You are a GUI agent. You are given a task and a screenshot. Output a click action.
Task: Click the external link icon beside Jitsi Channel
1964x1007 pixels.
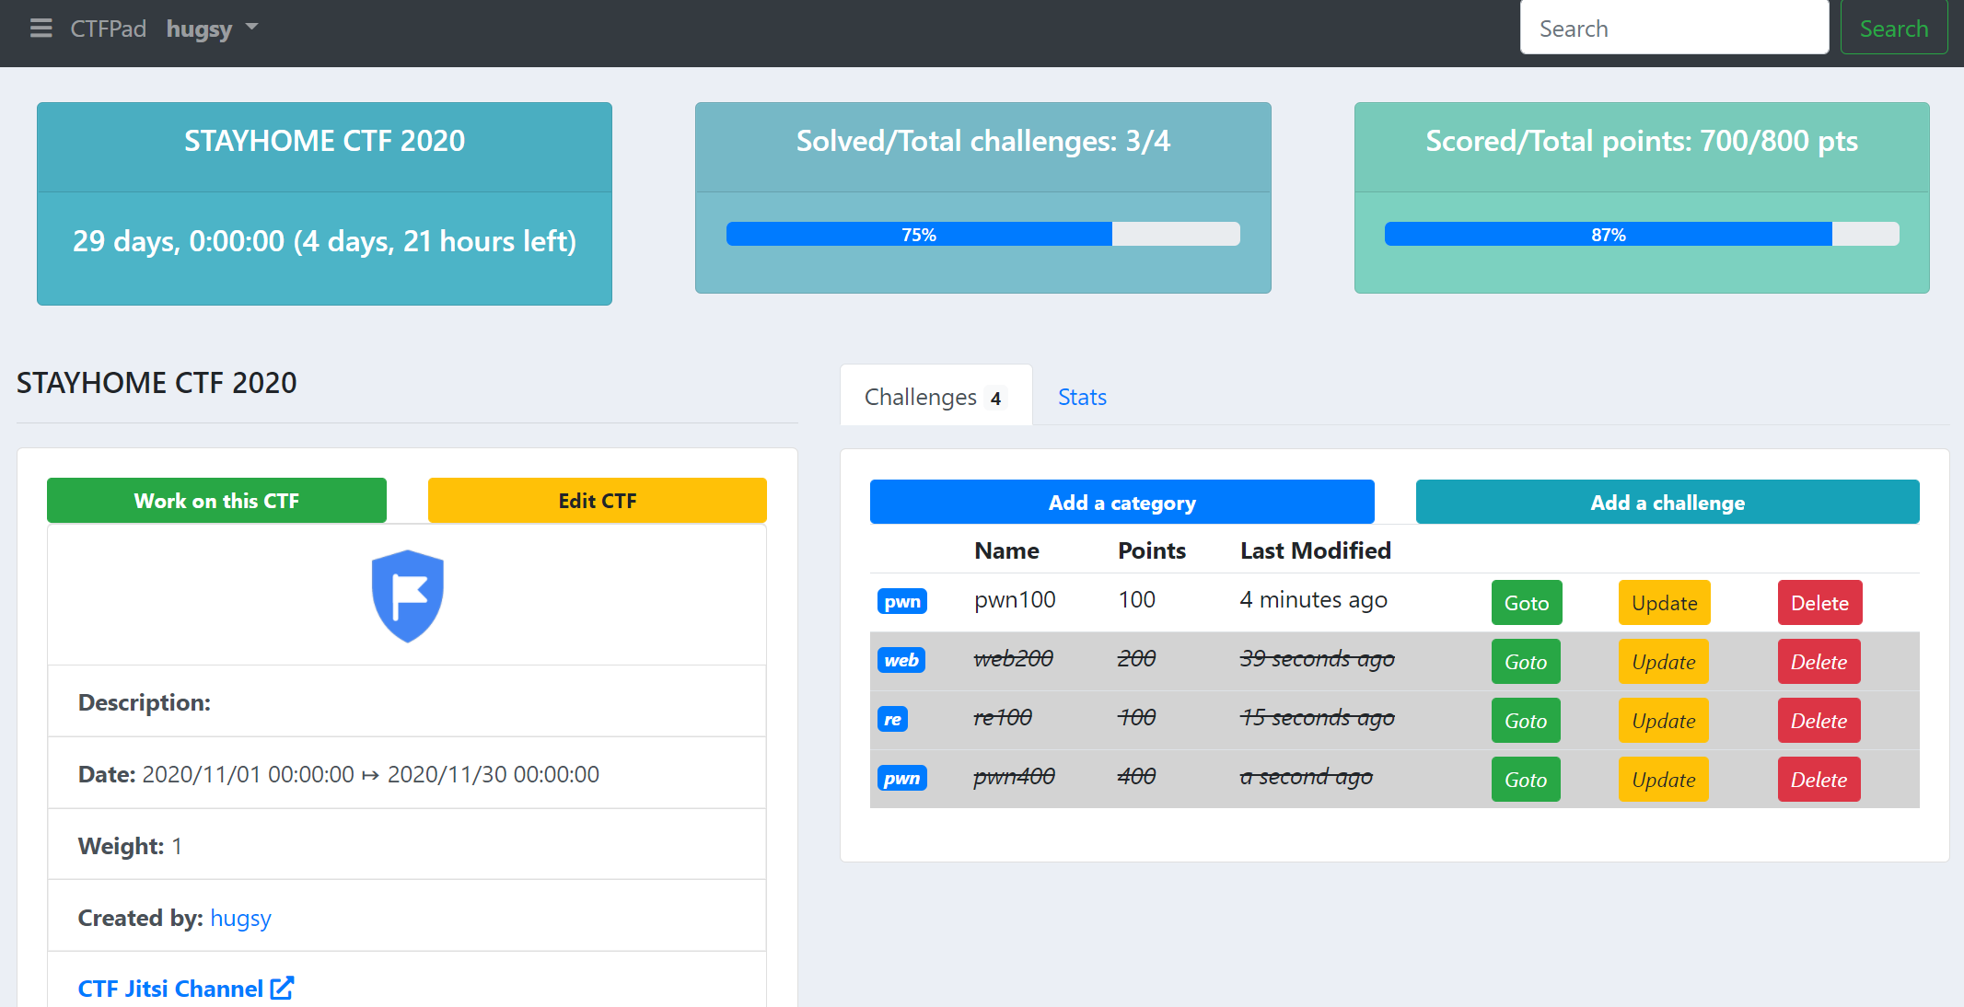coord(282,988)
